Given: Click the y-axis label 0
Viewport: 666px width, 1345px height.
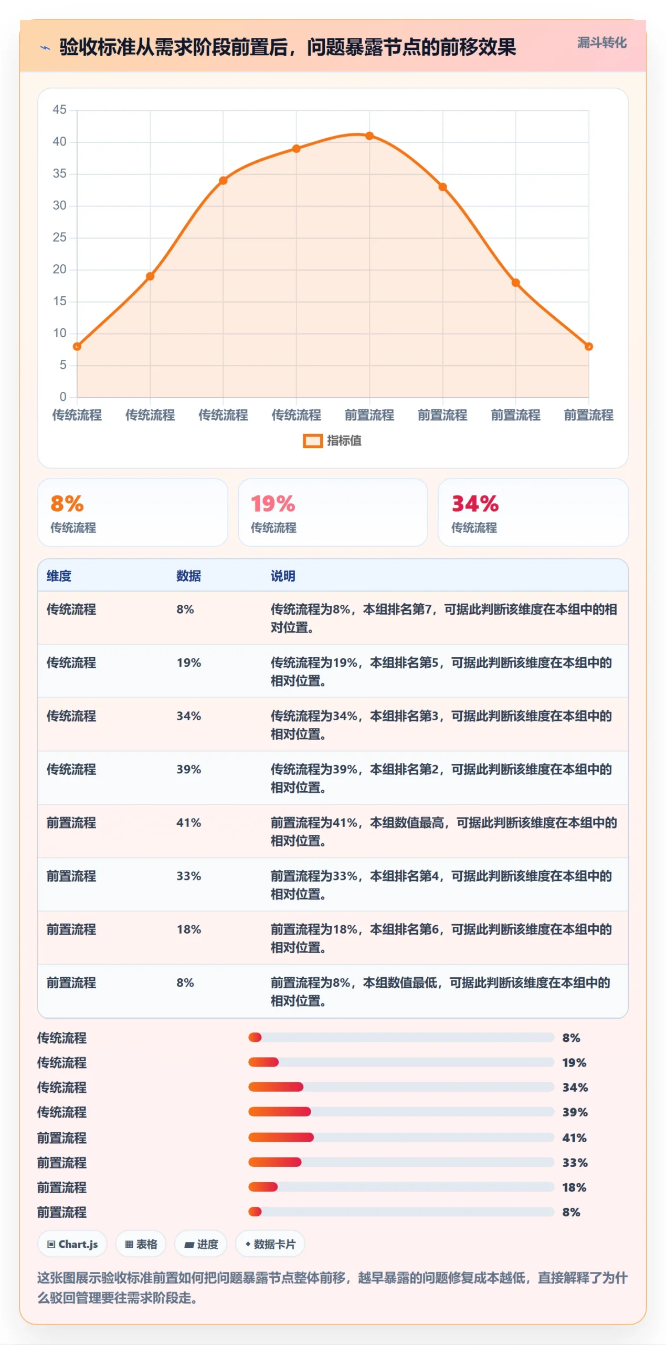Looking at the screenshot, I should click(63, 397).
